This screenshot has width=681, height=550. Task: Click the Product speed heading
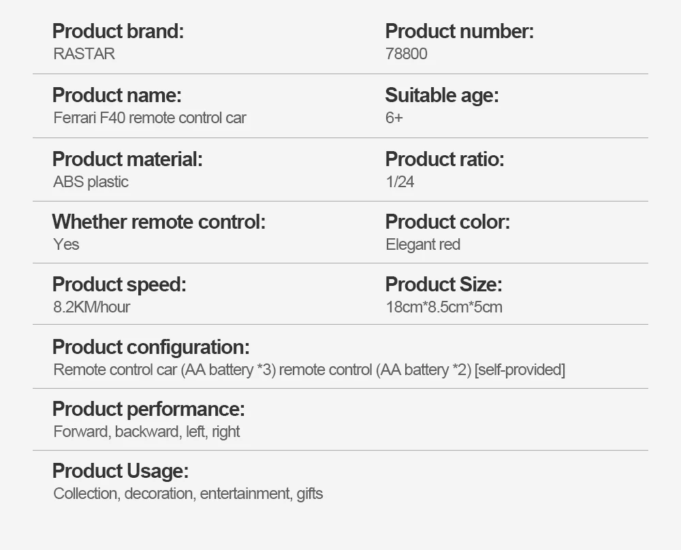[119, 285]
